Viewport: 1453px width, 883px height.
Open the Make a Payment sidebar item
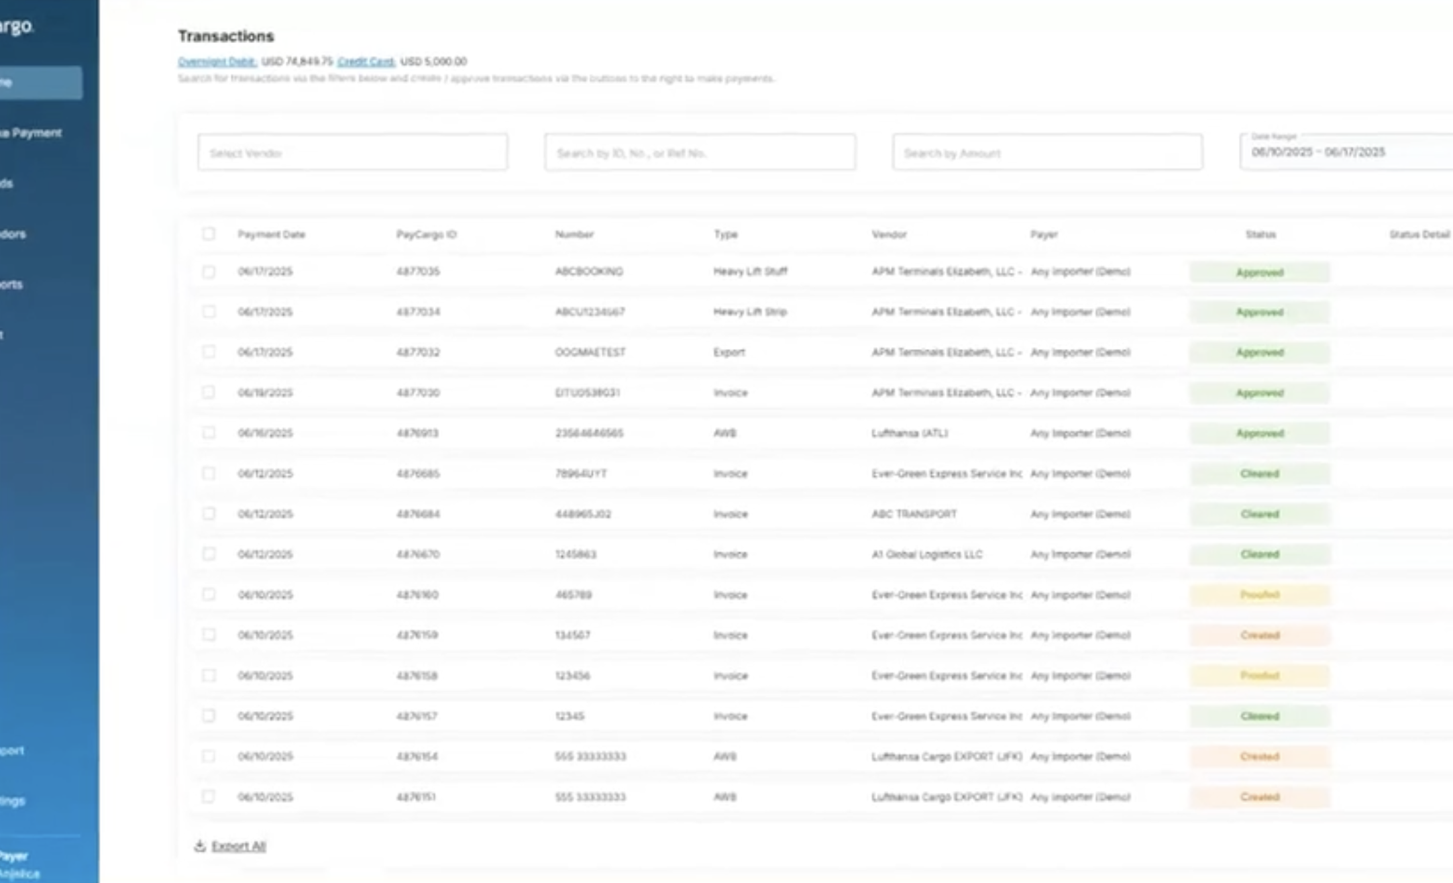(34, 133)
